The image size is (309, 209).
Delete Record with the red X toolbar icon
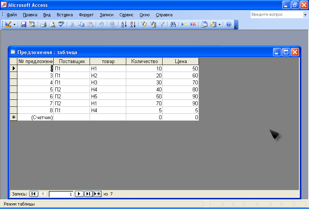193,24
